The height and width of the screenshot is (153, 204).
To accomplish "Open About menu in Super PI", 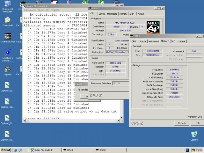I will pos(43,10).
